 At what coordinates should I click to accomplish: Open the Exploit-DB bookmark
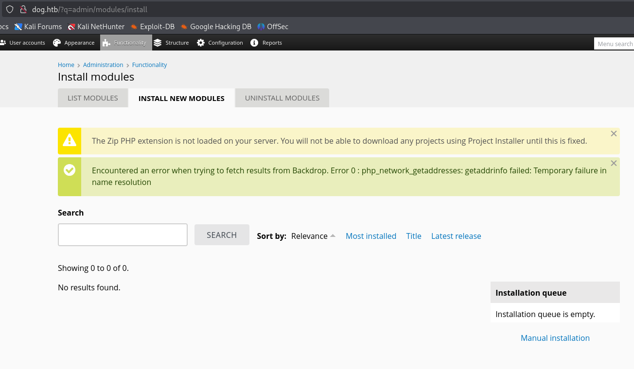click(152, 27)
